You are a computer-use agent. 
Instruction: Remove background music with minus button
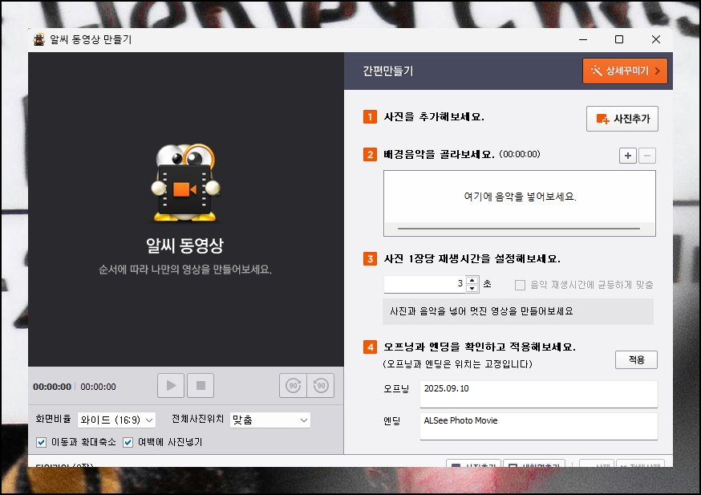click(x=647, y=156)
